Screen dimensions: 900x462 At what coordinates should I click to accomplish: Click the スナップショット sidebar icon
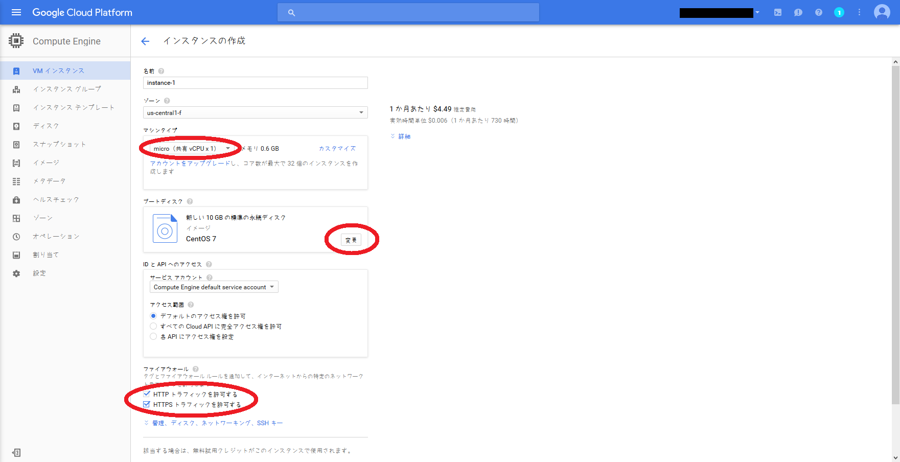16,145
